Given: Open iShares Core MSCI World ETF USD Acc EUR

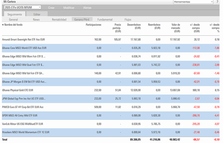Looking at the screenshot, I should click(24, 48).
